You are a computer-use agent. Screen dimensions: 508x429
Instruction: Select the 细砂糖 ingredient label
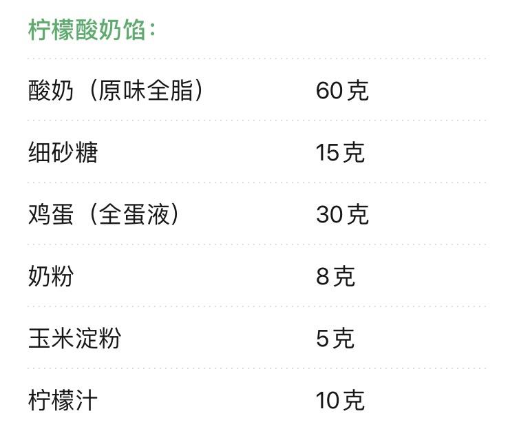[x=63, y=152]
